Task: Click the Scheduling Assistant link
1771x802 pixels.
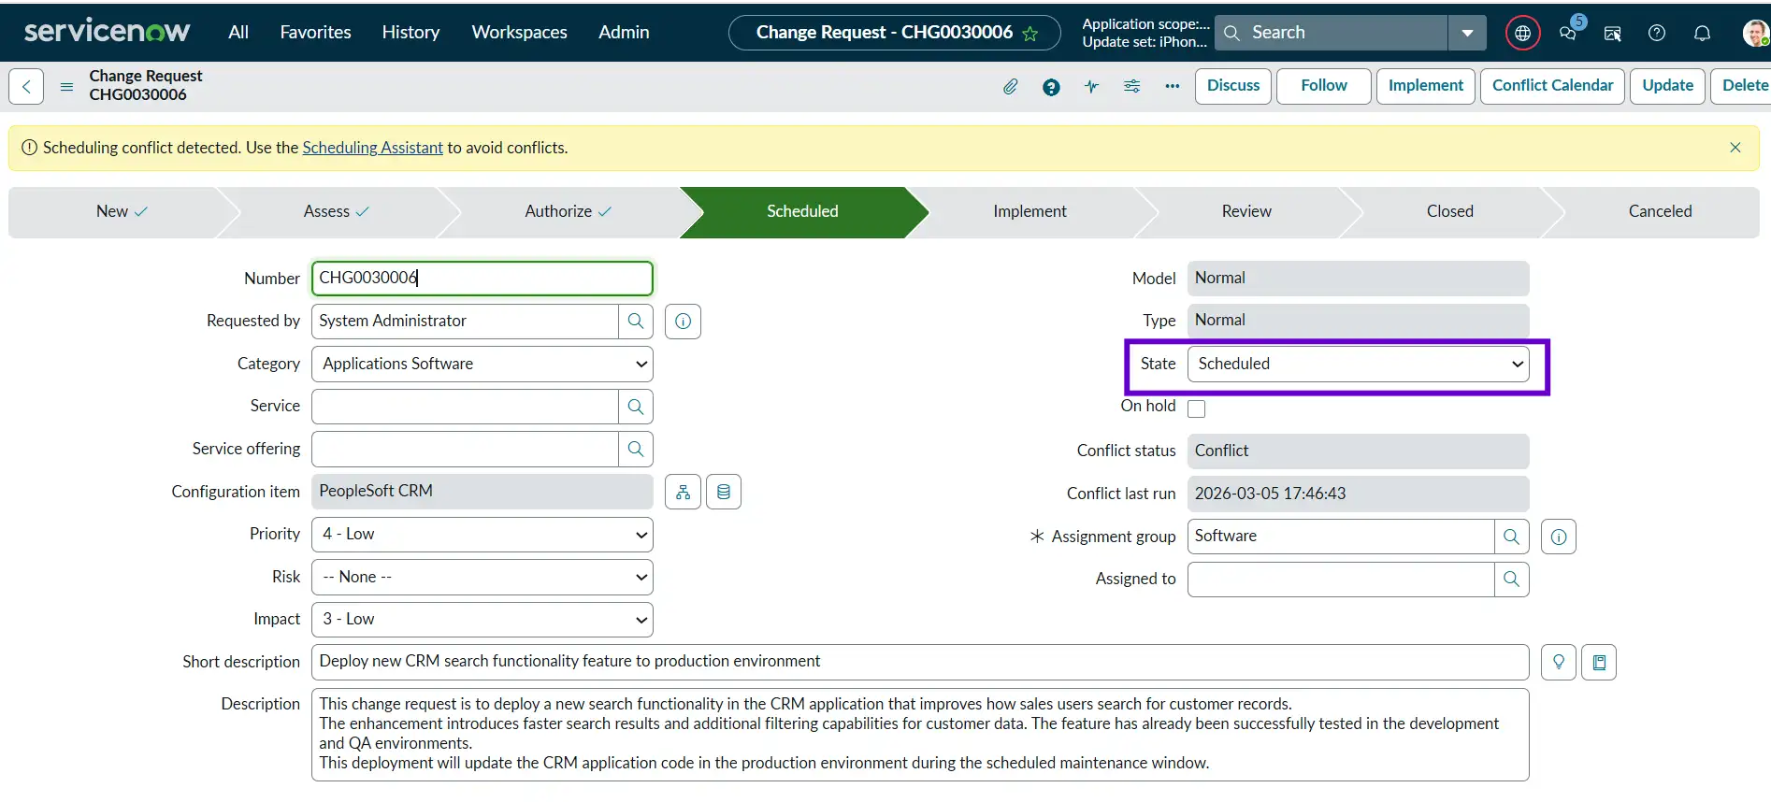Action: [x=372, y=148]
